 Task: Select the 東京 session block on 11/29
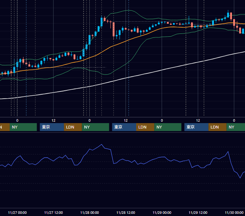(x=196, y=127)
